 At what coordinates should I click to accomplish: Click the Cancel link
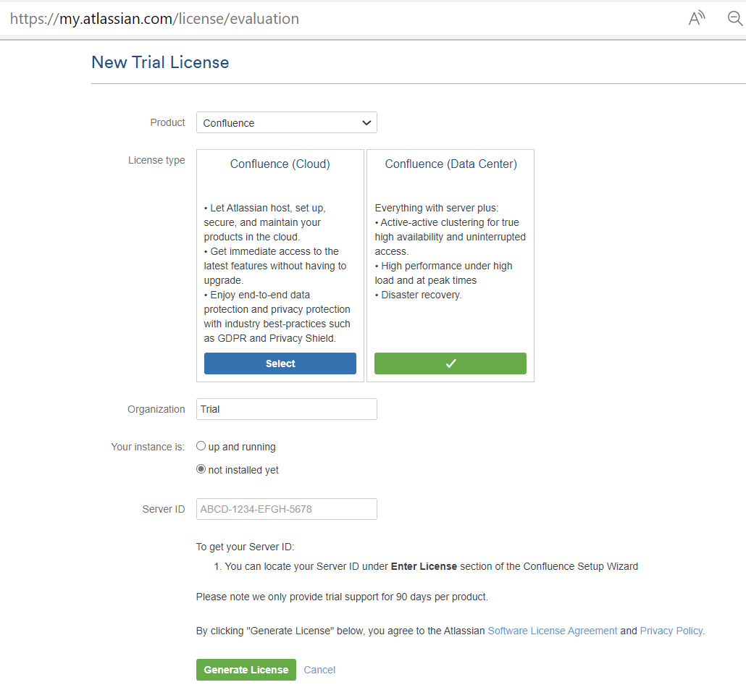pos(319,670)
